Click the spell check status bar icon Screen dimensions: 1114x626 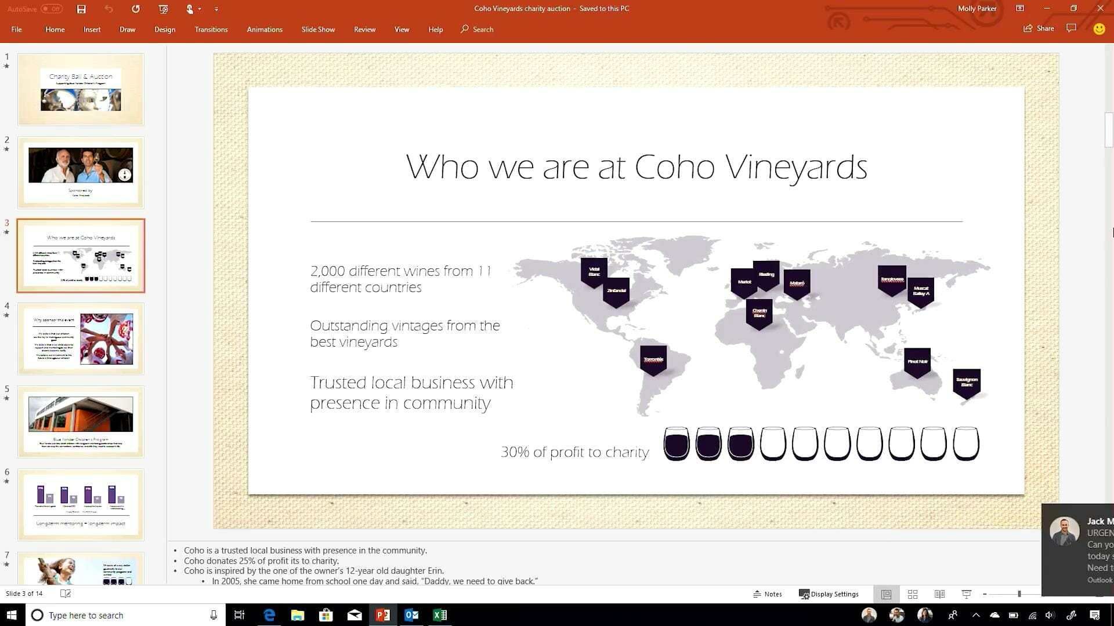pos(66,594)
